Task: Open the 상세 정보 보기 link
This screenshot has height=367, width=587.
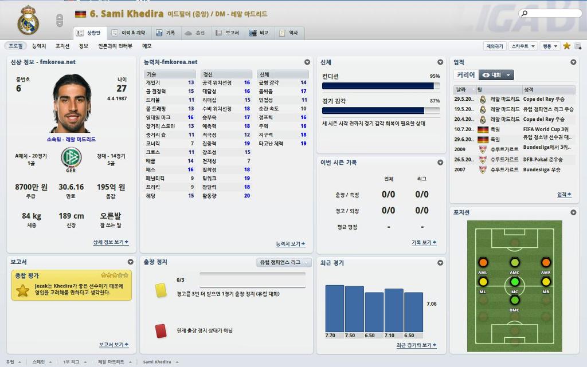Action: pyautogui.click(x=111, y=242)
